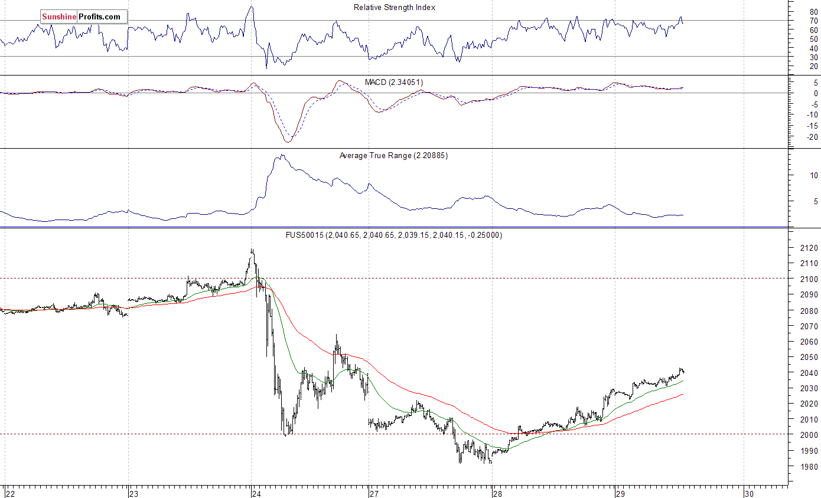Click the RSI axis value 70
Image resolution: width=821 pixels, height=498 pixels.
pos(813,21)
